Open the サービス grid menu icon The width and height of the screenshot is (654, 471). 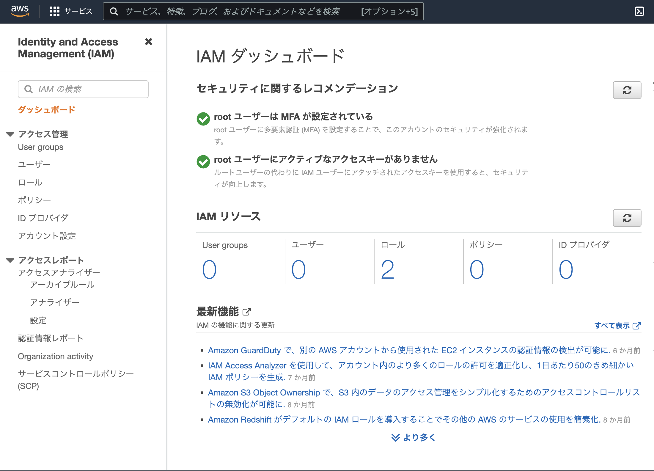click(55, 11)
